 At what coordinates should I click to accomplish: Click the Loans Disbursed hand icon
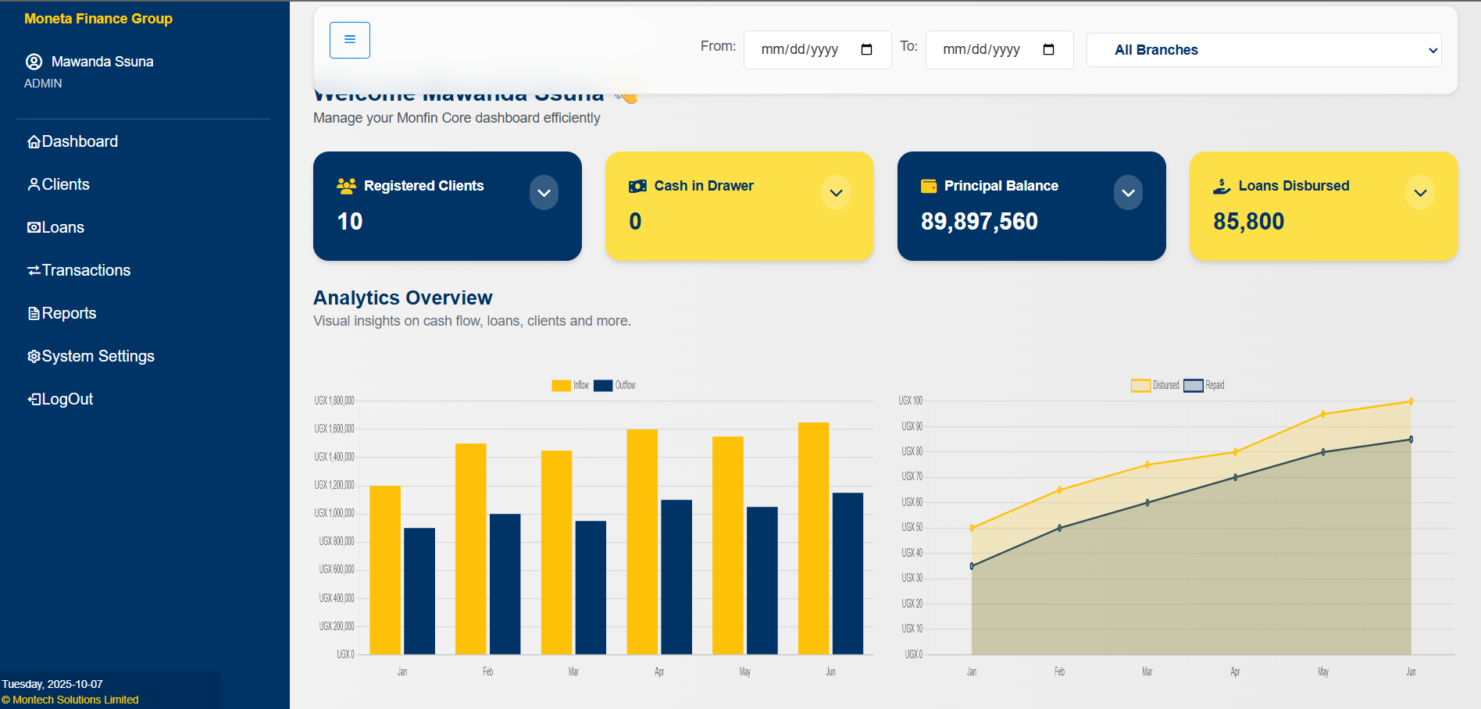coord(1222,186)
